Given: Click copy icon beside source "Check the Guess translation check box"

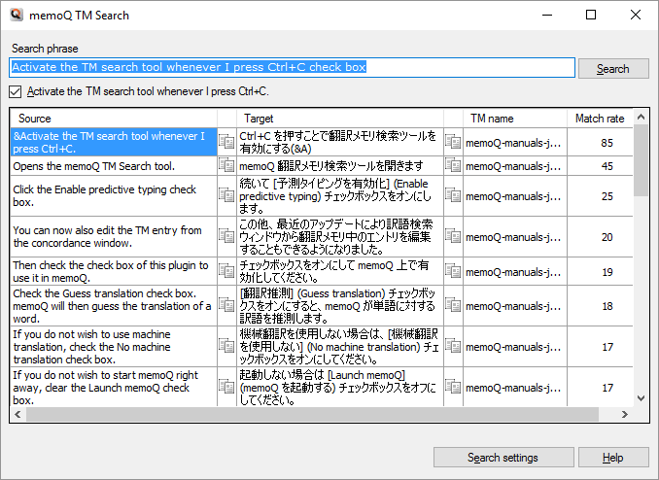Looking at the screenshot, I should pyautogui.click(x=226, y=305).
